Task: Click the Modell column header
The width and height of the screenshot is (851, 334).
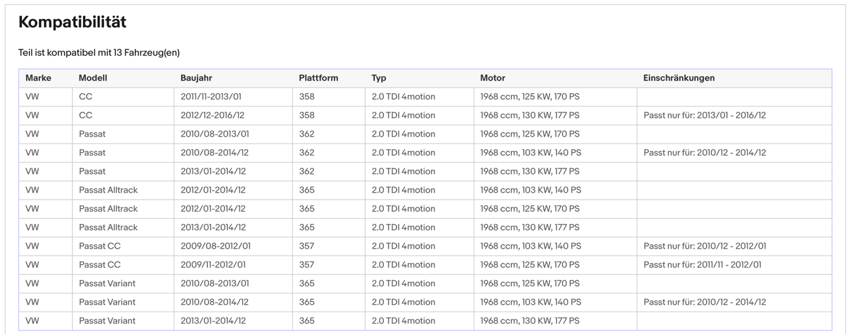Action: pos(93,78)
